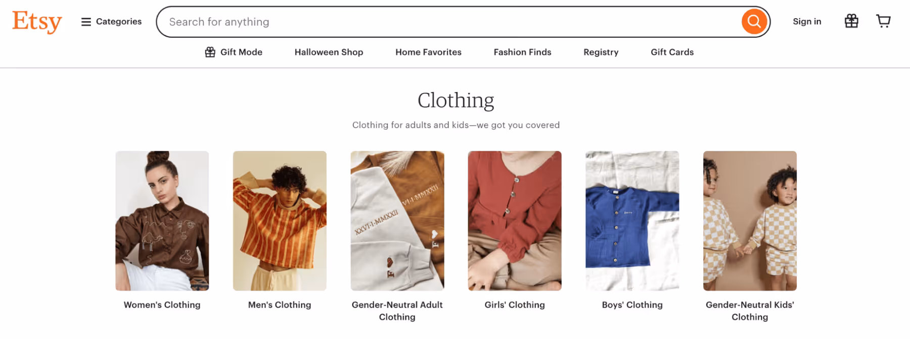
Task: Select the Boys' Clothing blue shirt image
Action: [x=632, y=220]
